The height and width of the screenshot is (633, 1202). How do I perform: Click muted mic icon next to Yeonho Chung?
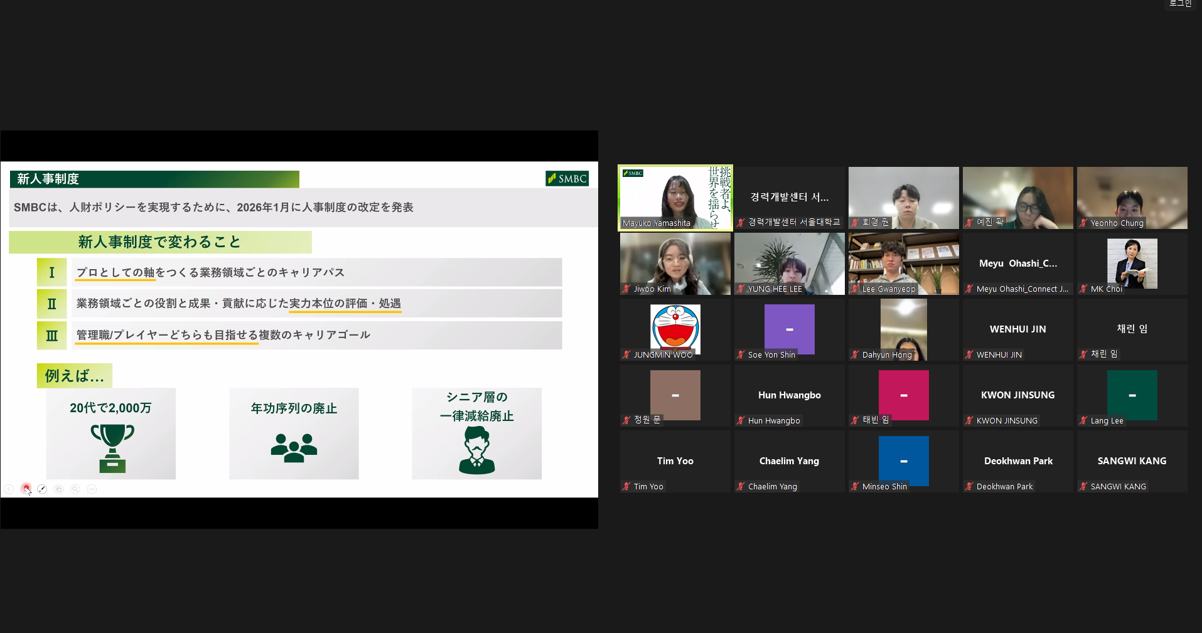[1084, 223]
